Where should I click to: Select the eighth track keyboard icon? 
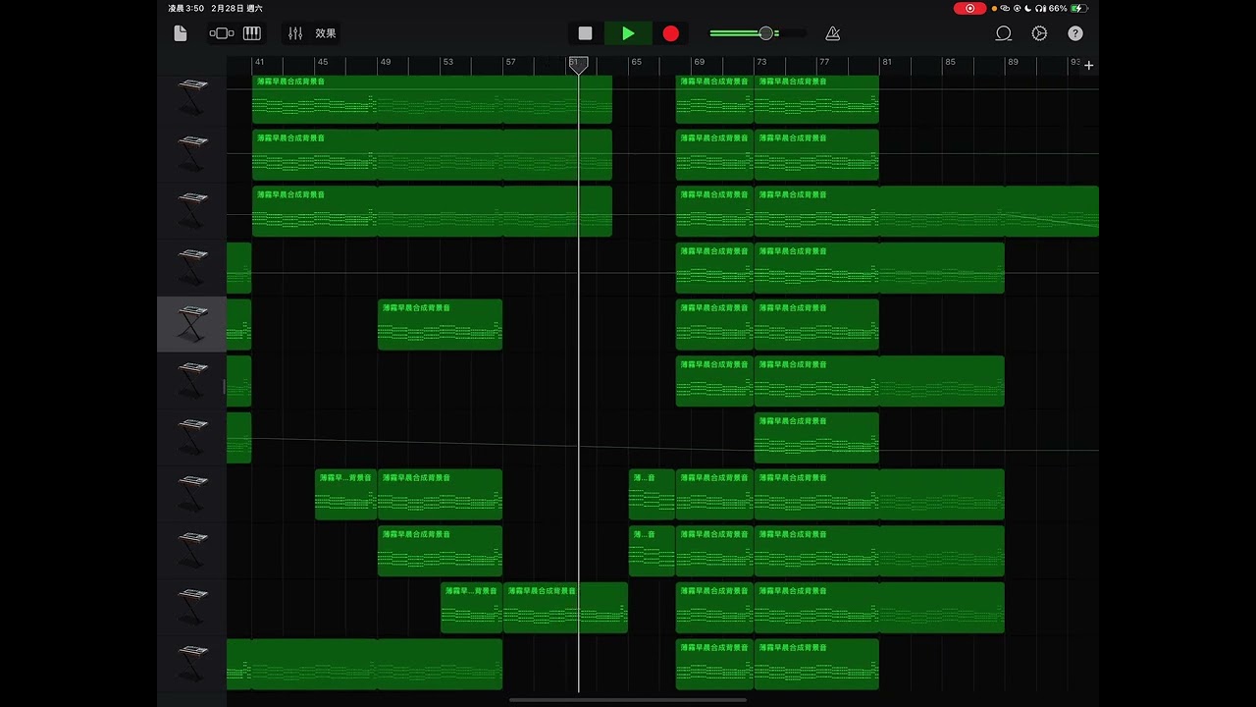[x=192, y=494]
